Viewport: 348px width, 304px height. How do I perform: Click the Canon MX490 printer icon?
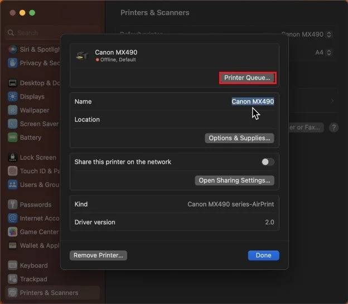tap(82, 56)
